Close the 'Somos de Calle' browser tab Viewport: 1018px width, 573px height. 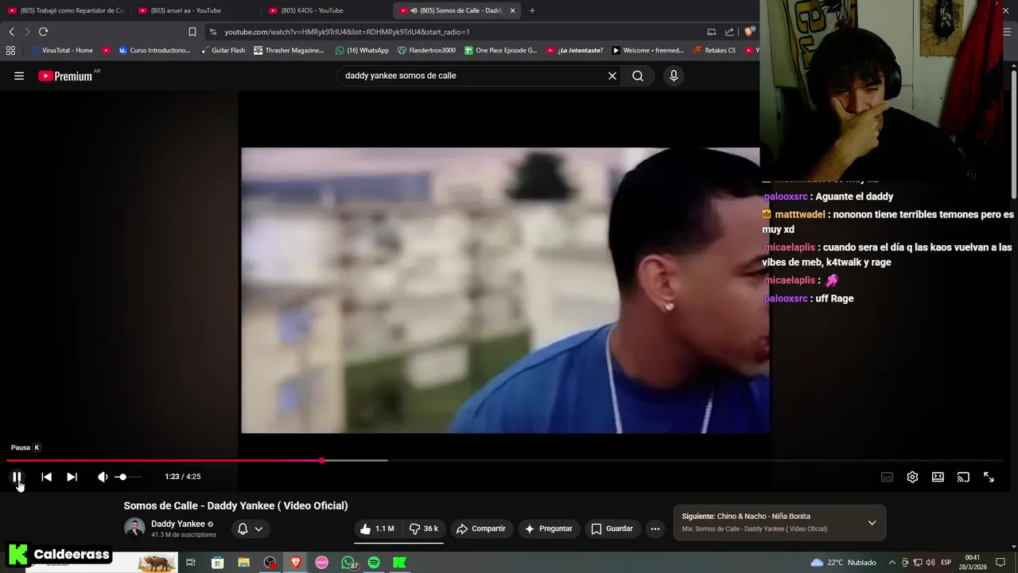(x=512, y=10)
